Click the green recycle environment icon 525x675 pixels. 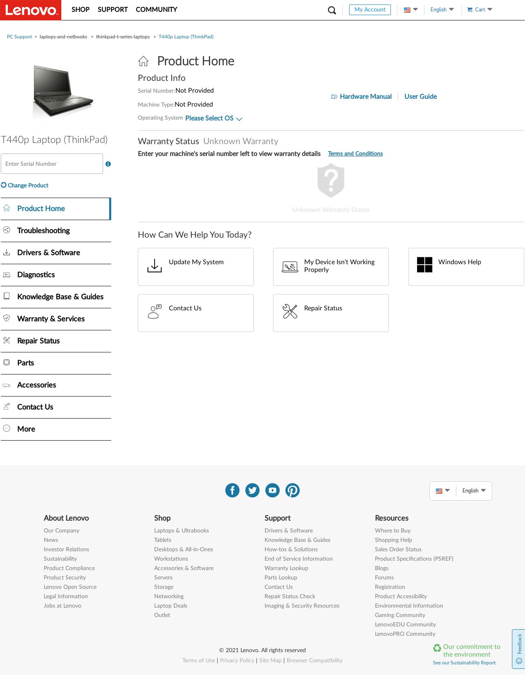click(437, 648)
